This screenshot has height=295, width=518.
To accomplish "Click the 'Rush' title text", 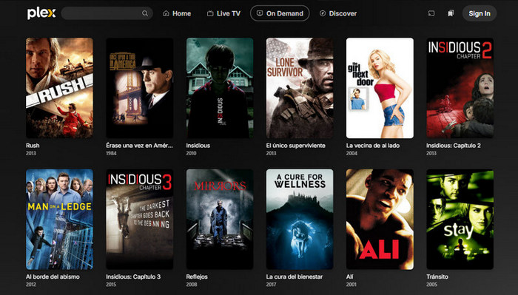I will click(x=33, y=146).
